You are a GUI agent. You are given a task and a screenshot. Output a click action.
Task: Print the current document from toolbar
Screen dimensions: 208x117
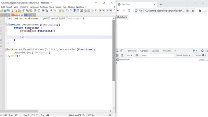click(x=19, y=10)
